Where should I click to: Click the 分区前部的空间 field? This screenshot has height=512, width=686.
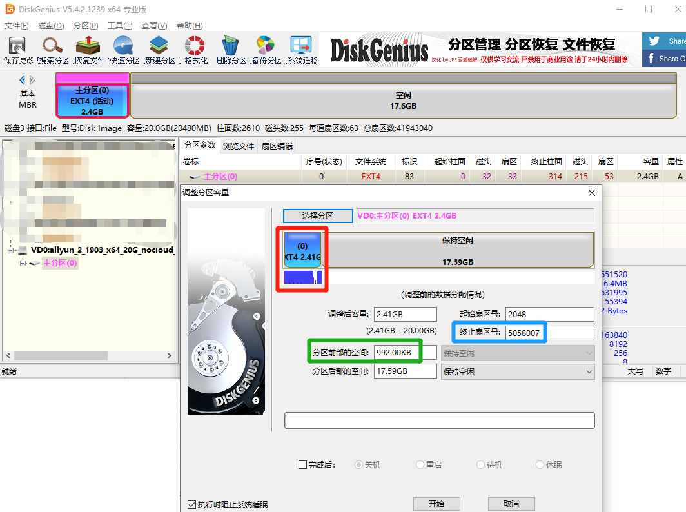405,353
